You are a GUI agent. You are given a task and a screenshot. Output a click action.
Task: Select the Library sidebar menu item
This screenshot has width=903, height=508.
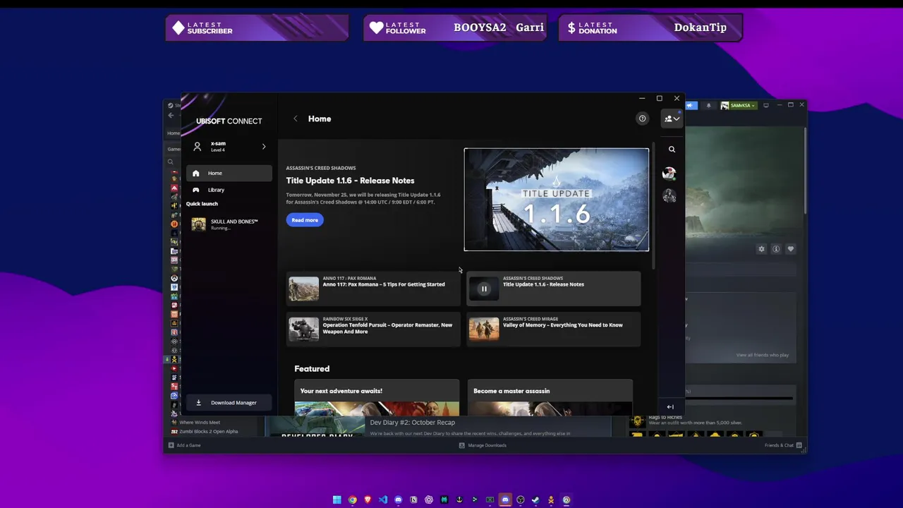click(229, 190)
